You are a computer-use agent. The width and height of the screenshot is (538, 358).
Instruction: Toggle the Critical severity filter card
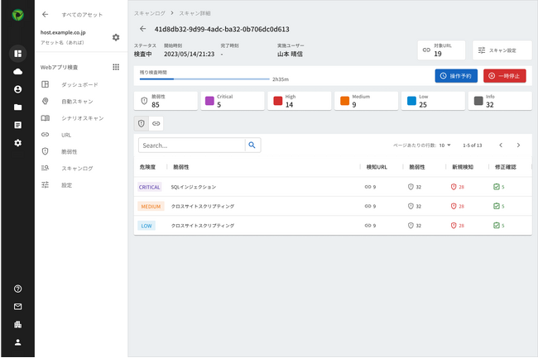click(x=231, y=101)
